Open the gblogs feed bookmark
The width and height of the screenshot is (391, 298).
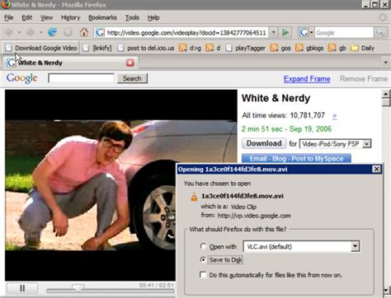309,48
